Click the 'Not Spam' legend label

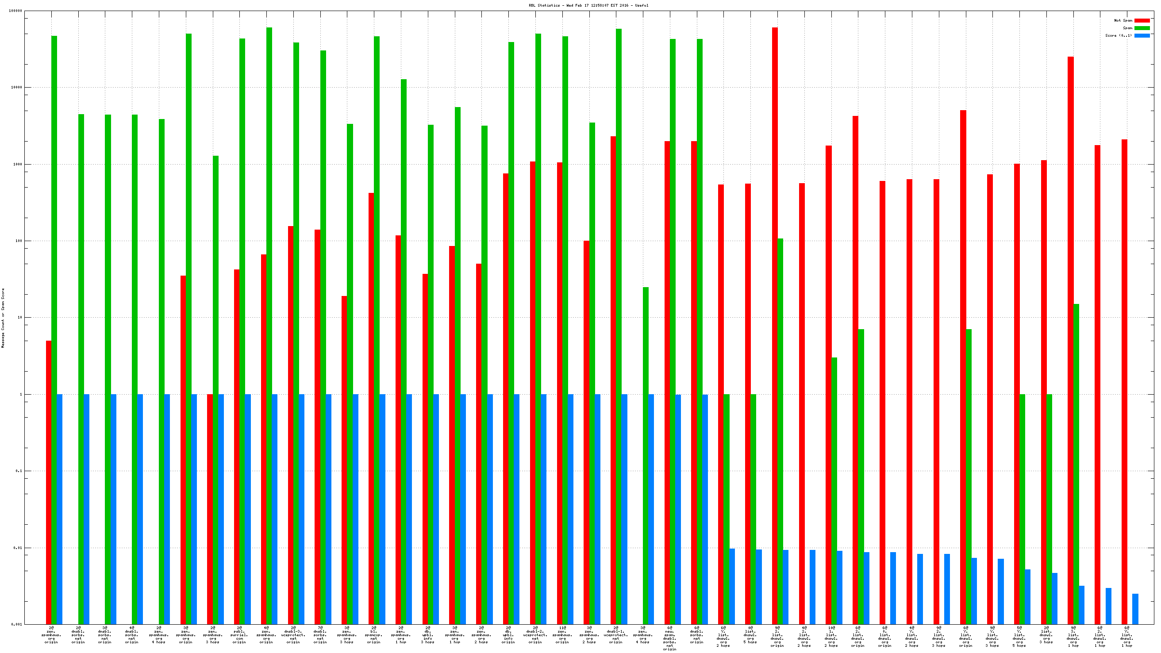1123,20
